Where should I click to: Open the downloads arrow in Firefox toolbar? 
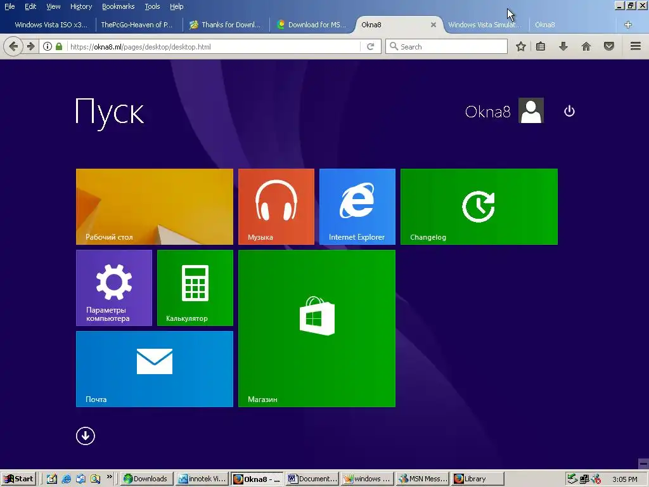(563, 46)
